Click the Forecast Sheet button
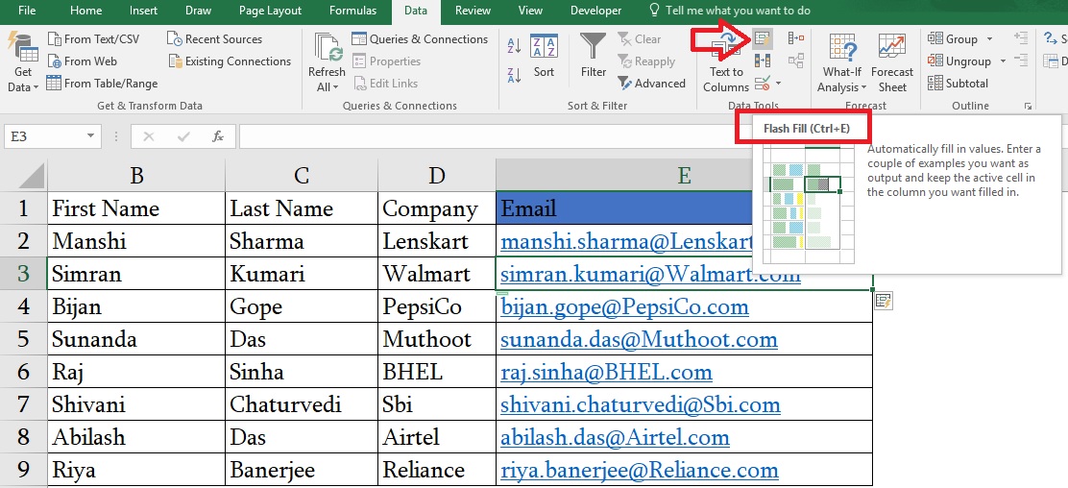 [892, 63]
